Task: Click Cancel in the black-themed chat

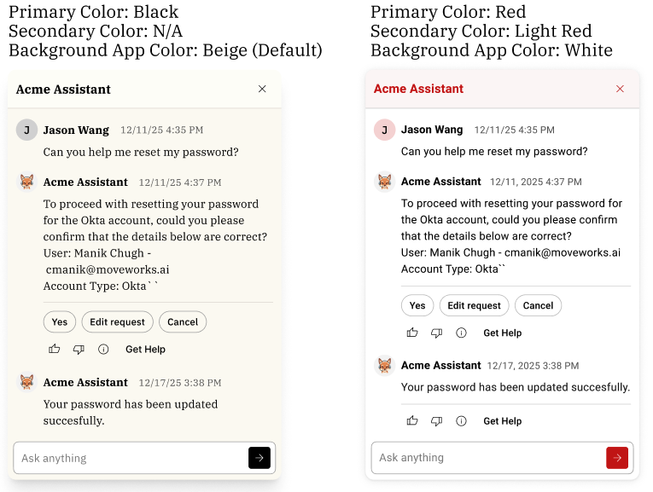Action: pyautogui.click(x=183, y=321)
